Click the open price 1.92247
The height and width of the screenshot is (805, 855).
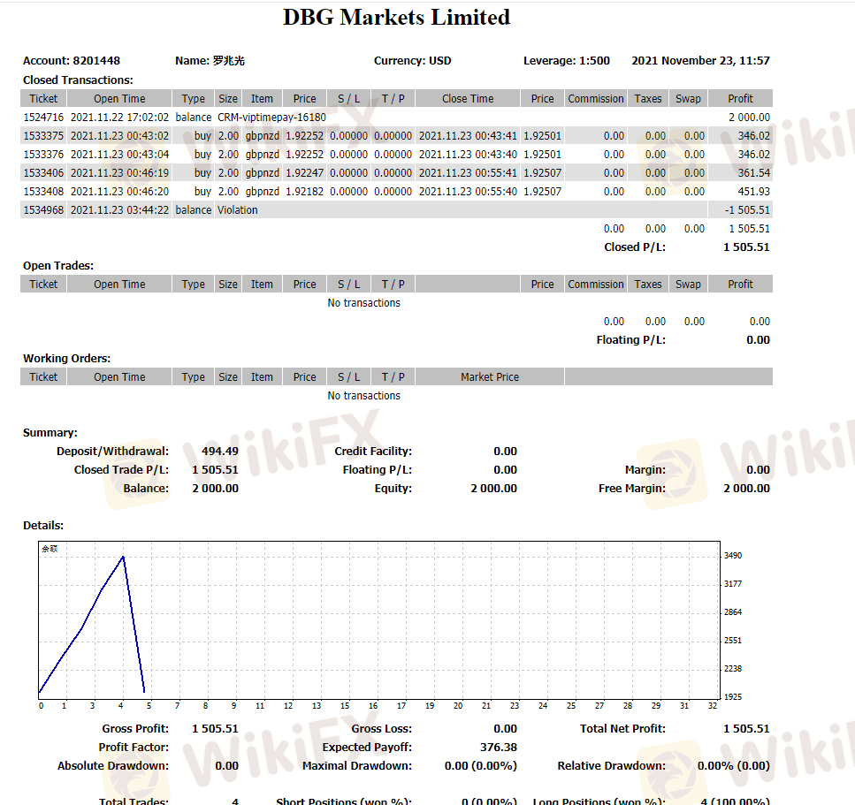[x=305, y=173]
